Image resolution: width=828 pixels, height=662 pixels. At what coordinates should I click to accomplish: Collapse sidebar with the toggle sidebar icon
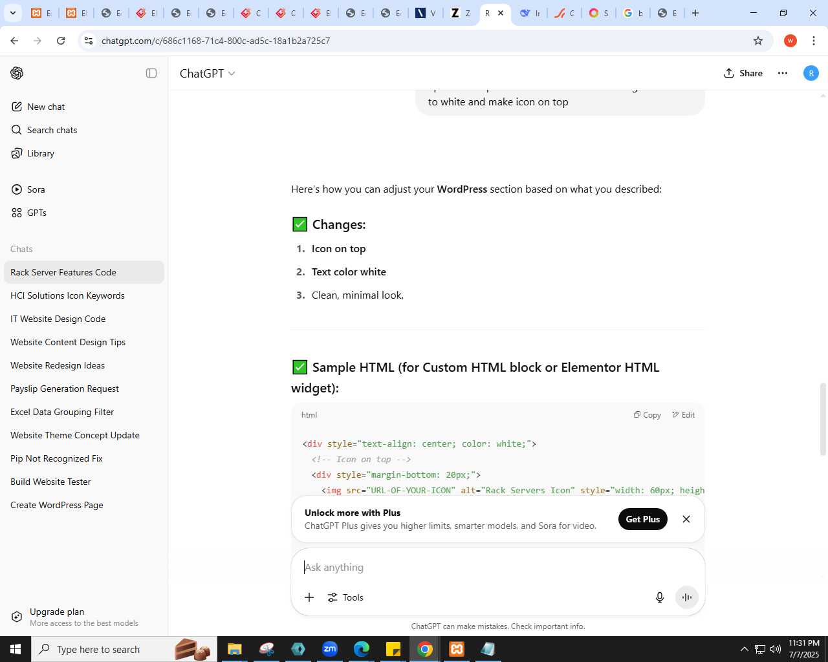pos(151,73)
